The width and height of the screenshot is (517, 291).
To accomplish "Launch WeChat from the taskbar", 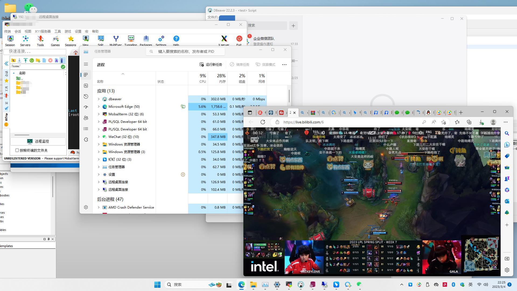I will [359, 284].
